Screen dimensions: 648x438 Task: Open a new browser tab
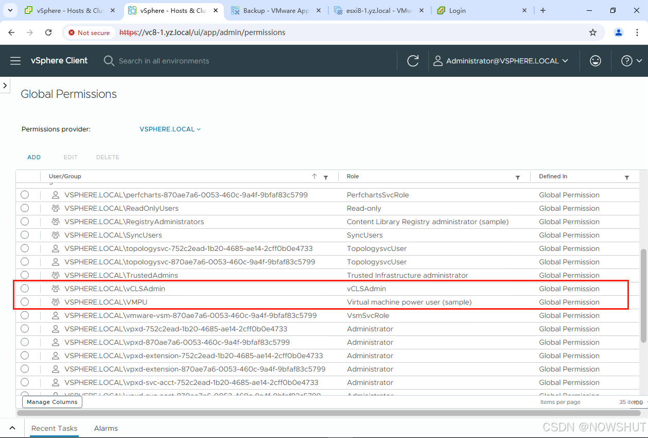(542, 10)
